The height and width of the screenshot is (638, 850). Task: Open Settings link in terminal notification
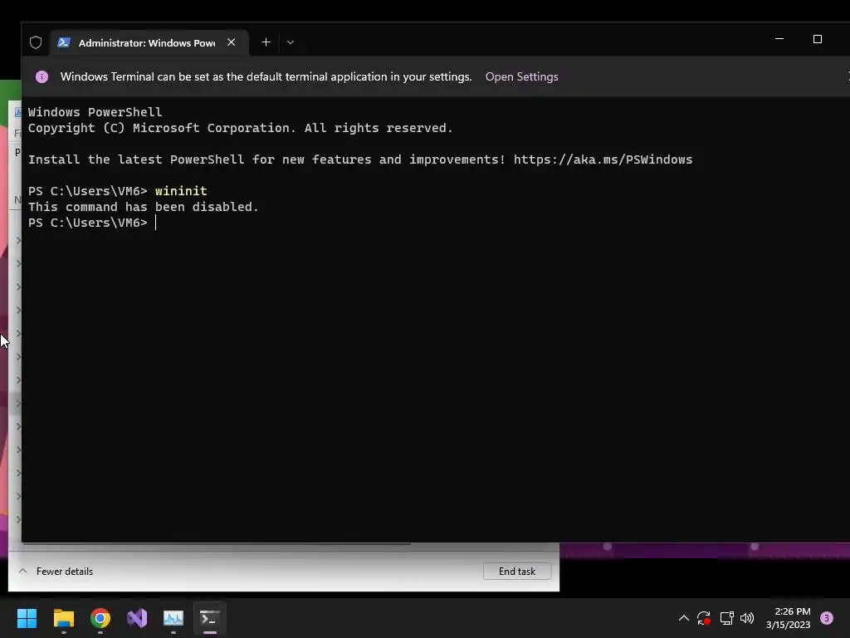click(521, 76)
